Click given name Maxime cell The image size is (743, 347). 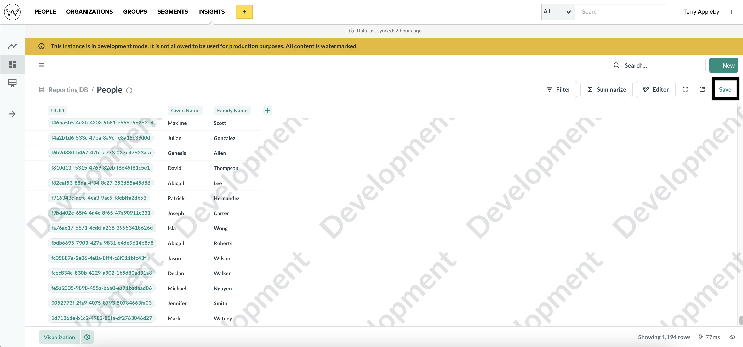pos(177,123)
